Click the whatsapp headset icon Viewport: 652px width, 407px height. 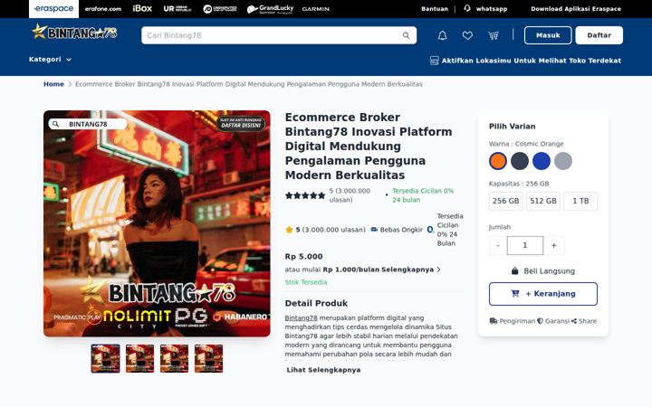467,8
